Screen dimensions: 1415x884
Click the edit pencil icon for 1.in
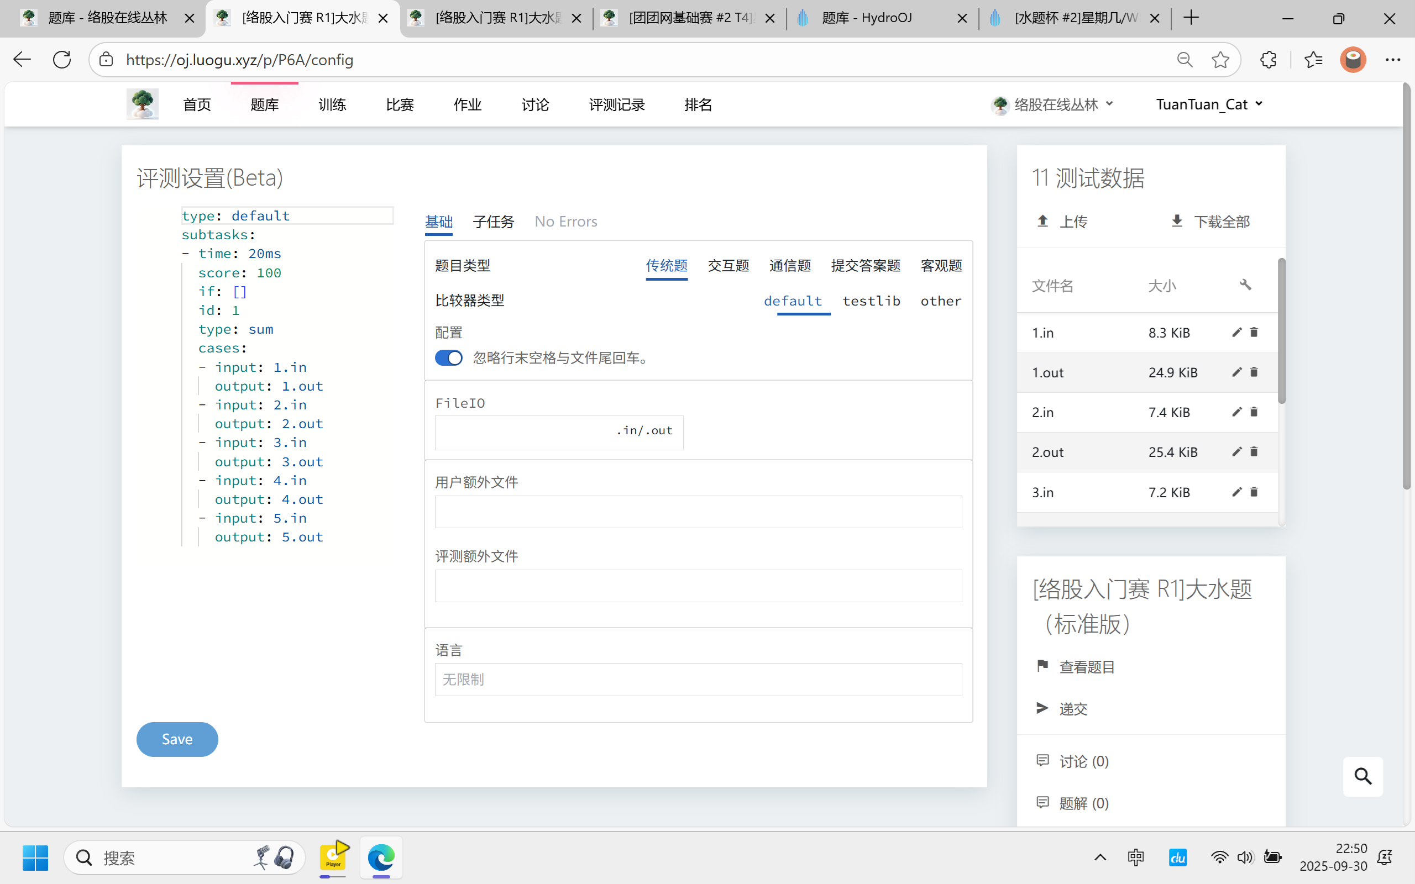pos(1236,333)
